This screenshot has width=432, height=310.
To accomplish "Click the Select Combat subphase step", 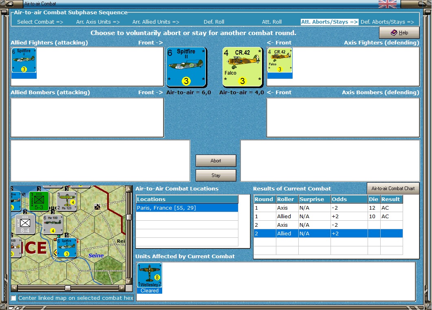I will (40, 22).
